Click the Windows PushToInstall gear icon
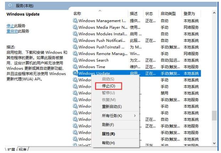The image size is (221, 153). [x=75, y=47]
